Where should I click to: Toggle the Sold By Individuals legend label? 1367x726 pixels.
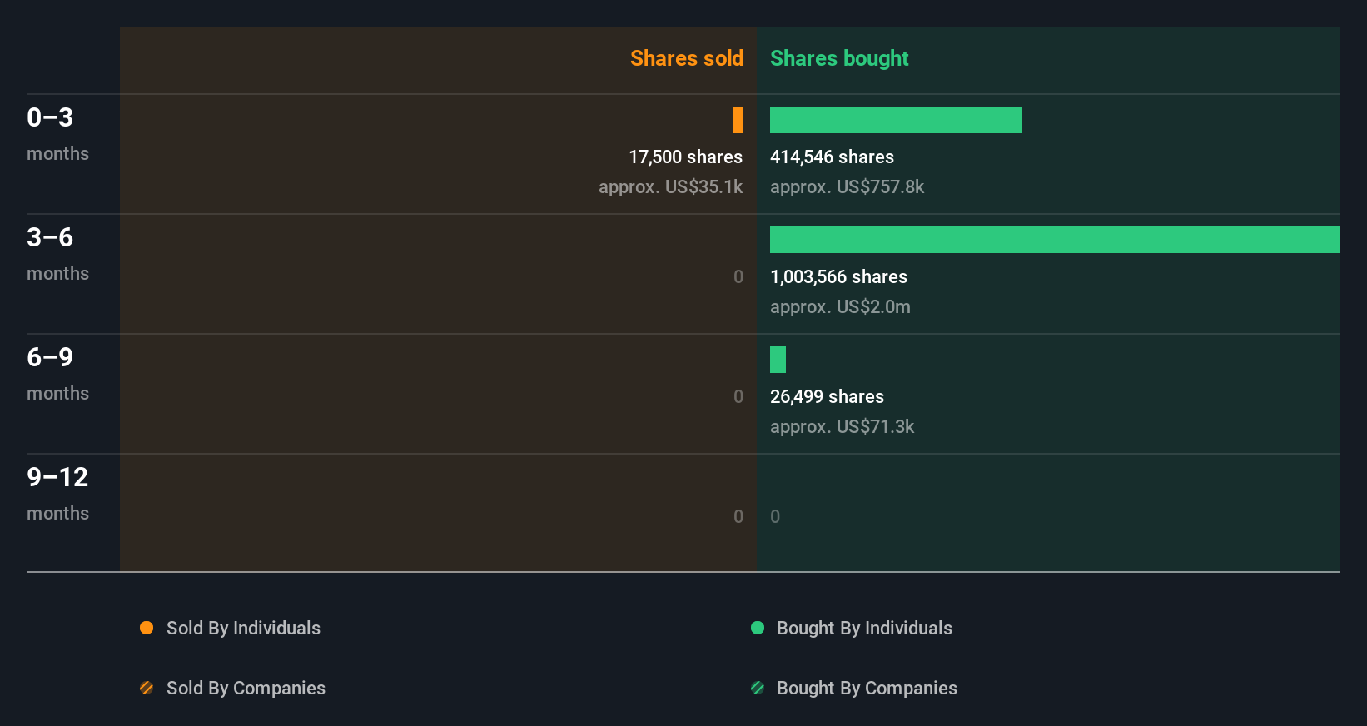pyautogui.click(x=243, y=629)
